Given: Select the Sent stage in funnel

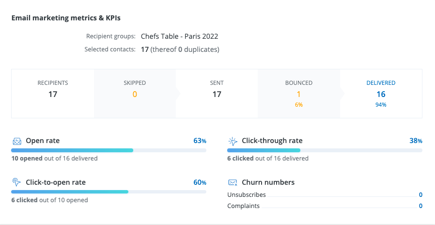Looking at the screenshot, I should pyautogui.click(x=217, y=90).
